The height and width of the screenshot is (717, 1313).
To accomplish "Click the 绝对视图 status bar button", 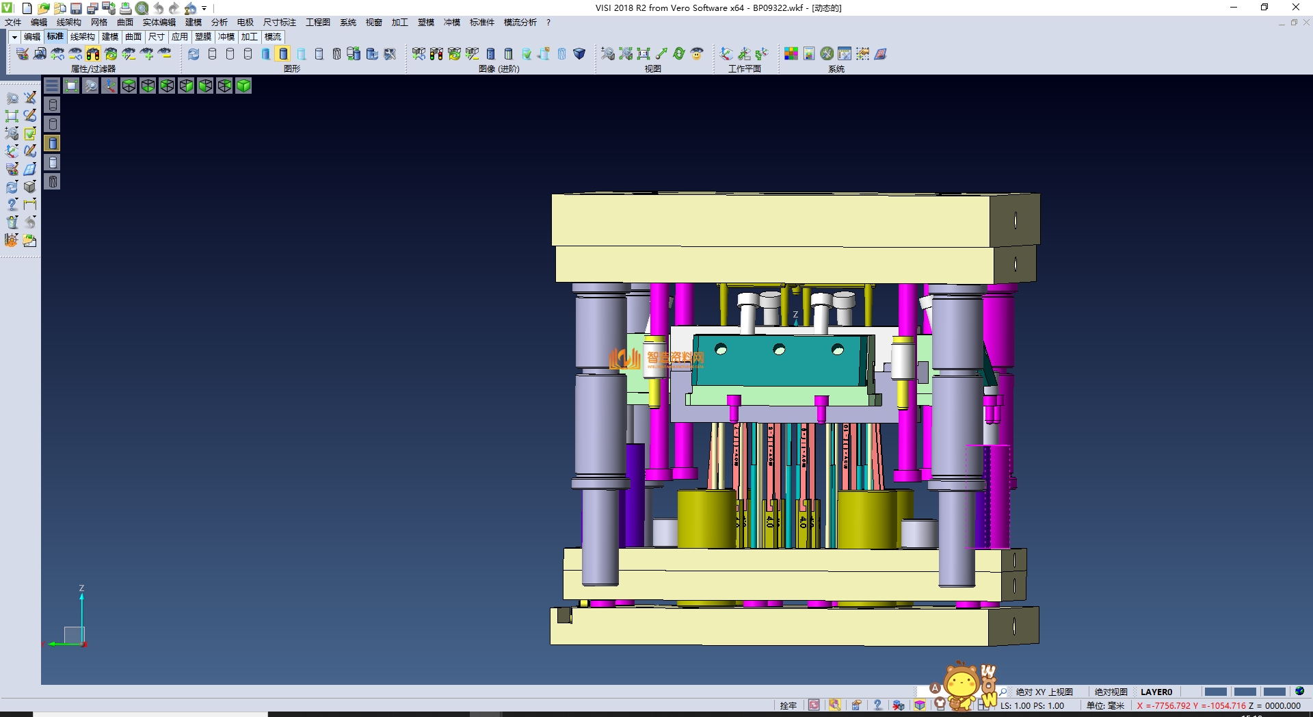I will [x=1111, y=692].
